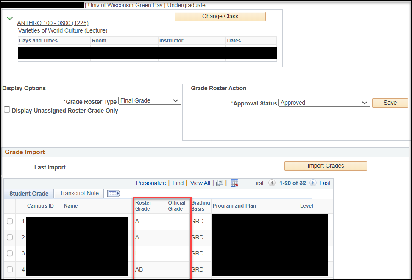The image size is (412, 280).
Task: Click the grid pop-out (zoom) icon
Action: tap(220, 183)
